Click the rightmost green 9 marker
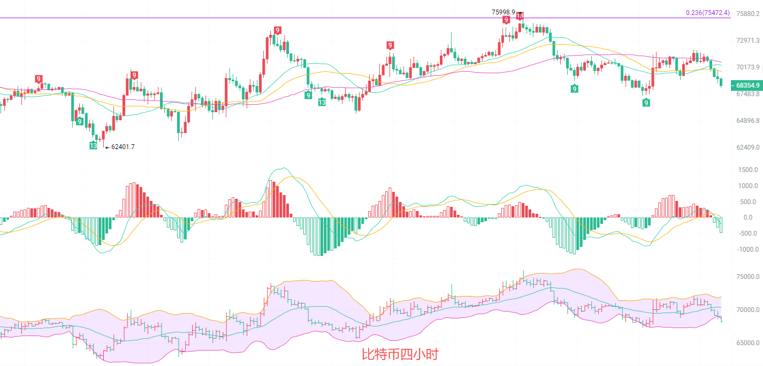Viewport: 763px width, 366px height. pos(646,102)
